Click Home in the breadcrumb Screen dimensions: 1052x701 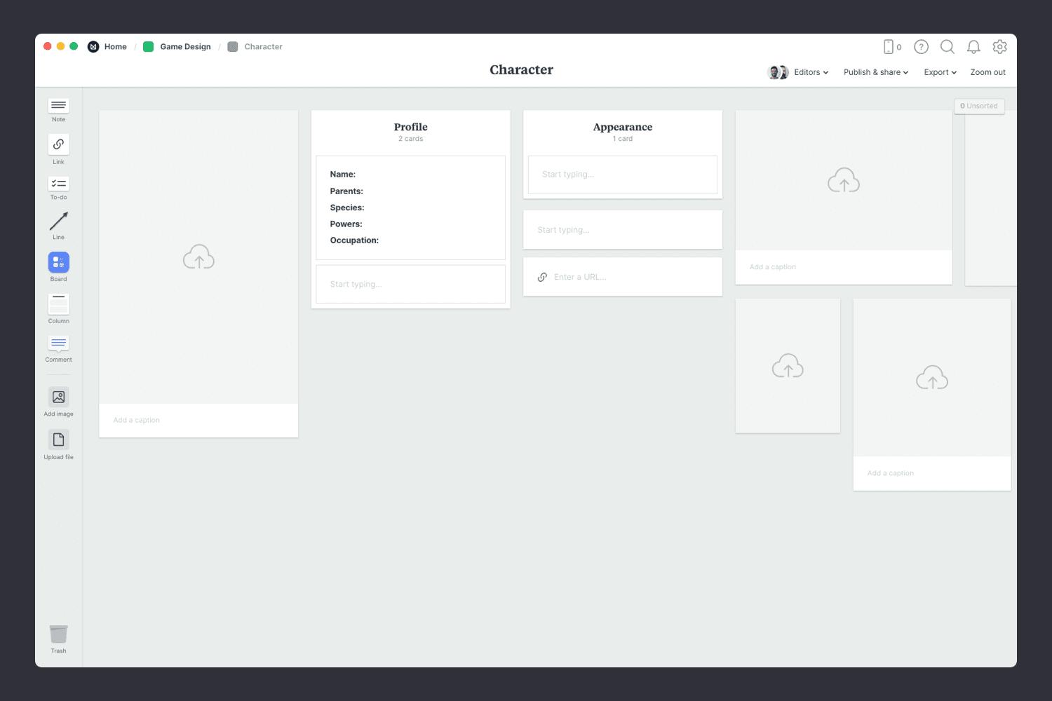115,46
